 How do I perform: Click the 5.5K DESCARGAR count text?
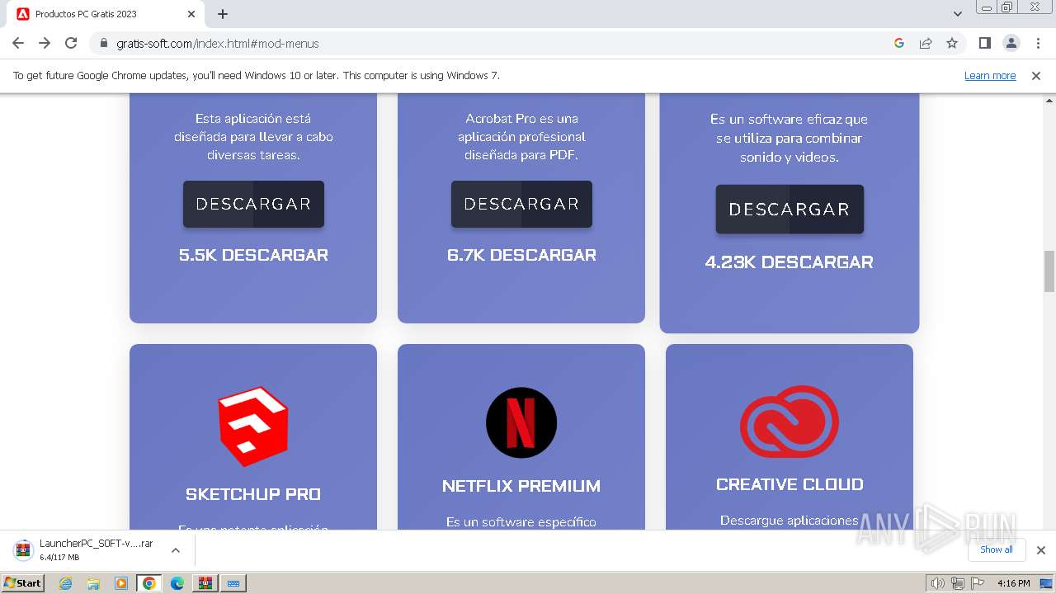click(253, 255)
